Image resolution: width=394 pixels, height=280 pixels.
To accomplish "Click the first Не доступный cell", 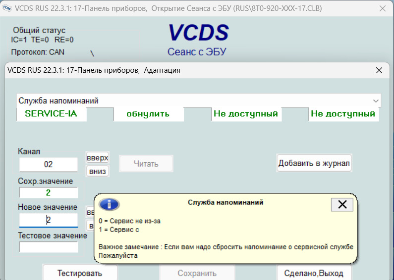I will coord(246,114).
